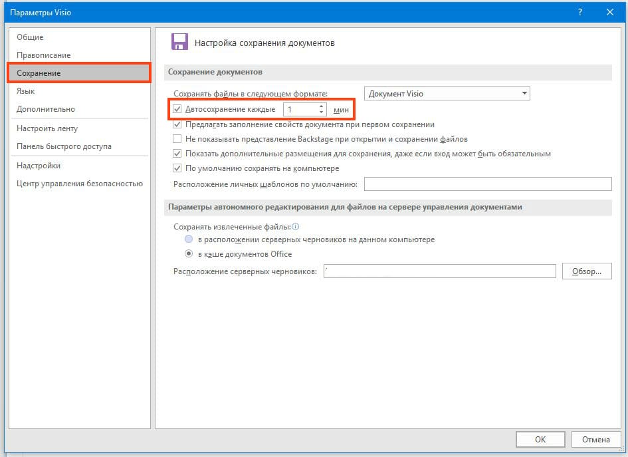Select radio в расположении серверных черновиков

click(x=189, y=239)
